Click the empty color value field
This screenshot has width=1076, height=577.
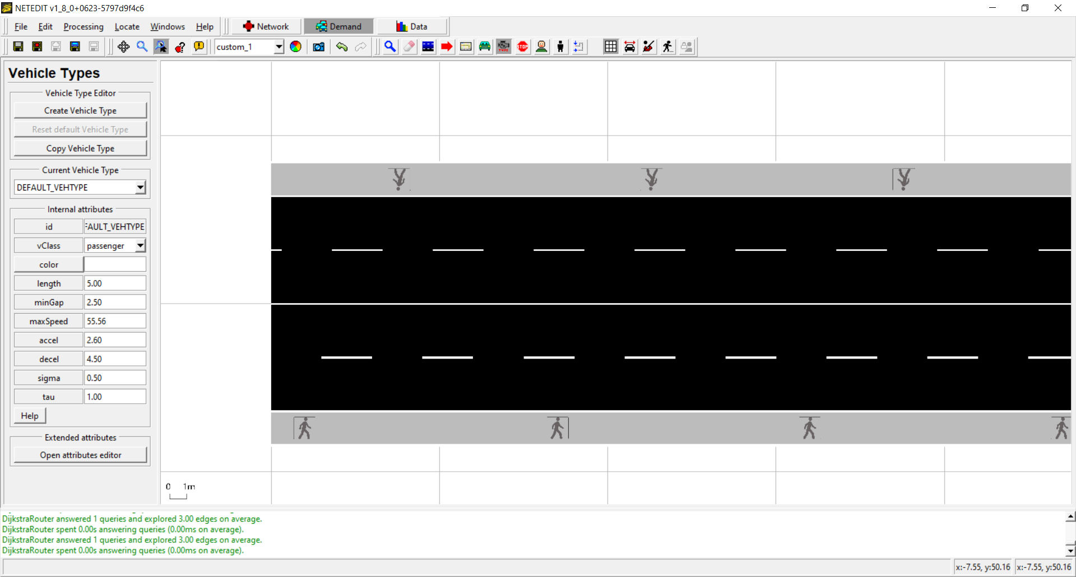pyautogui.click(x=115, y=264)
